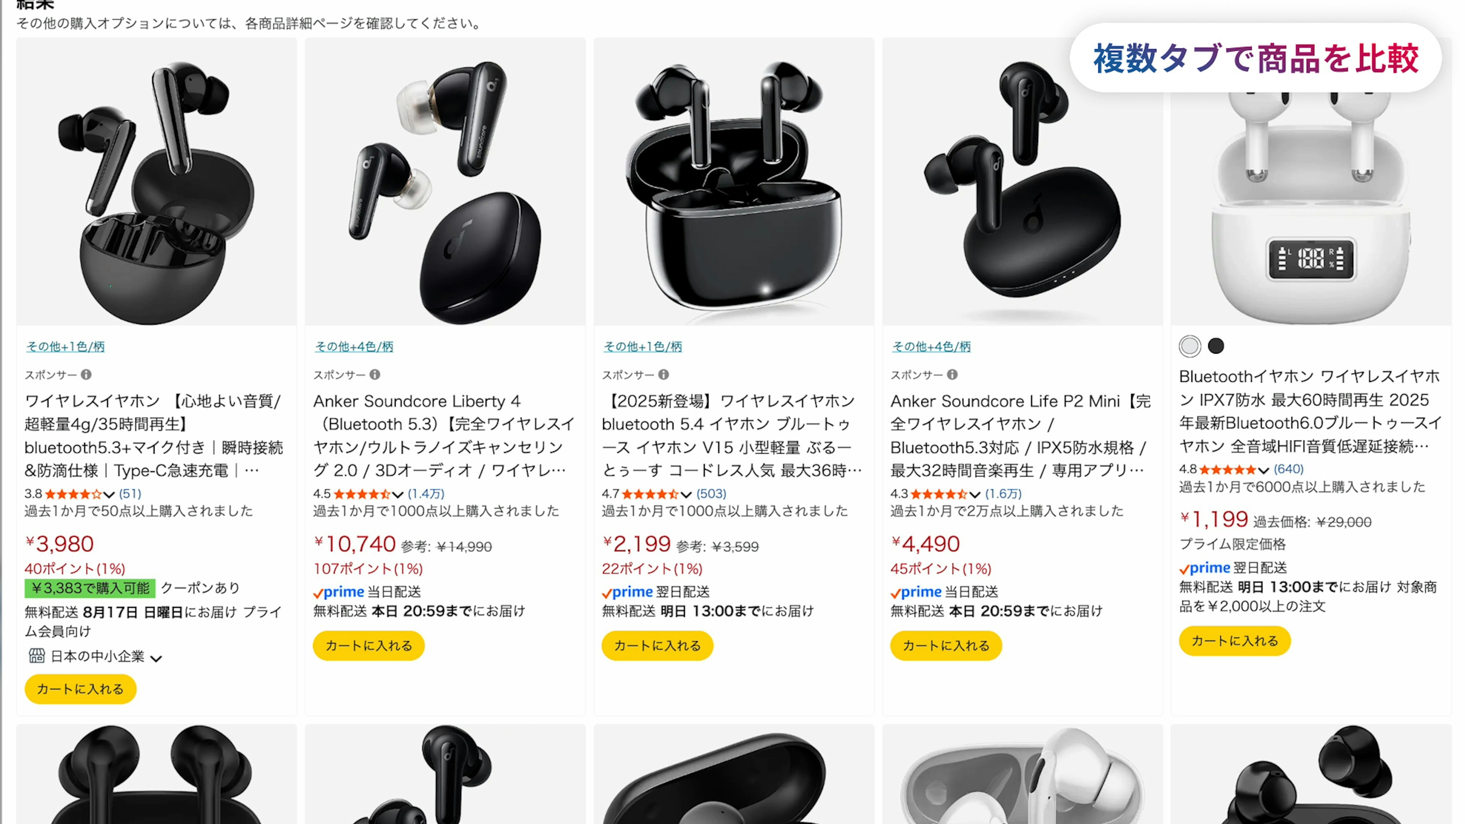
Task: Click prime logo on Liberty 4 listing
Action: click(339, 592)
